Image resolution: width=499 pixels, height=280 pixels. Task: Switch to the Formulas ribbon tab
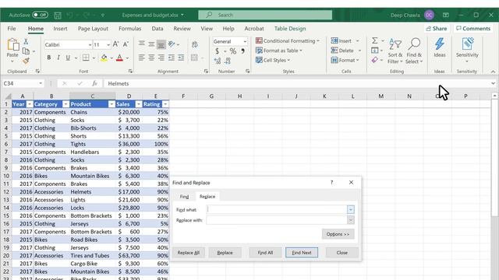(x=130, y=29)
